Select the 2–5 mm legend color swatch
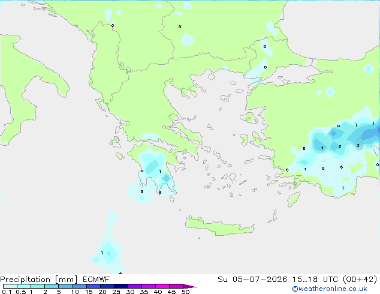Viewport: 380px width, 294px height. [x=52, y=286]
